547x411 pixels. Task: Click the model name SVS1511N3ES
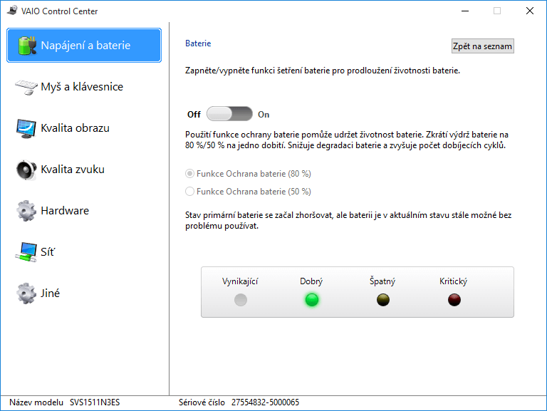(x=95, y=402)
